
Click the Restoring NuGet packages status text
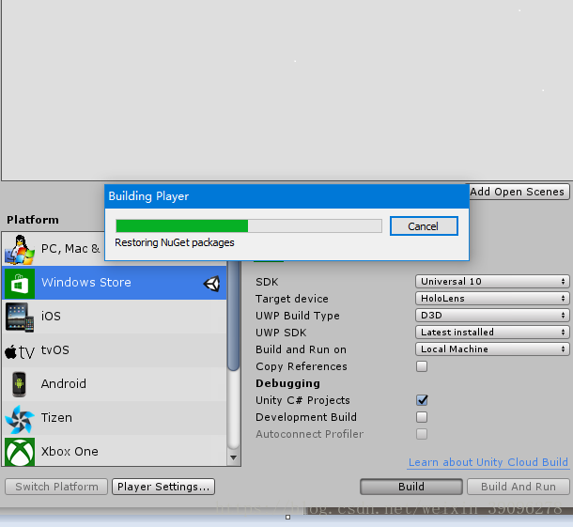(x=175, y=242)
